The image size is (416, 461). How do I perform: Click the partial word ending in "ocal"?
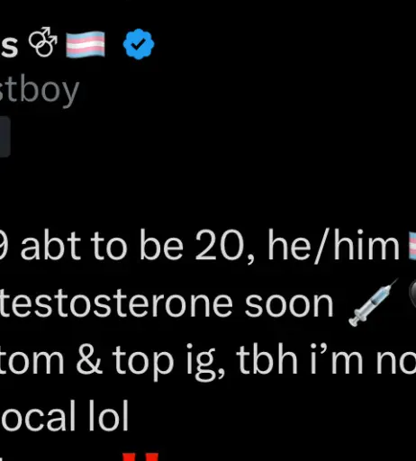point(38,416)
